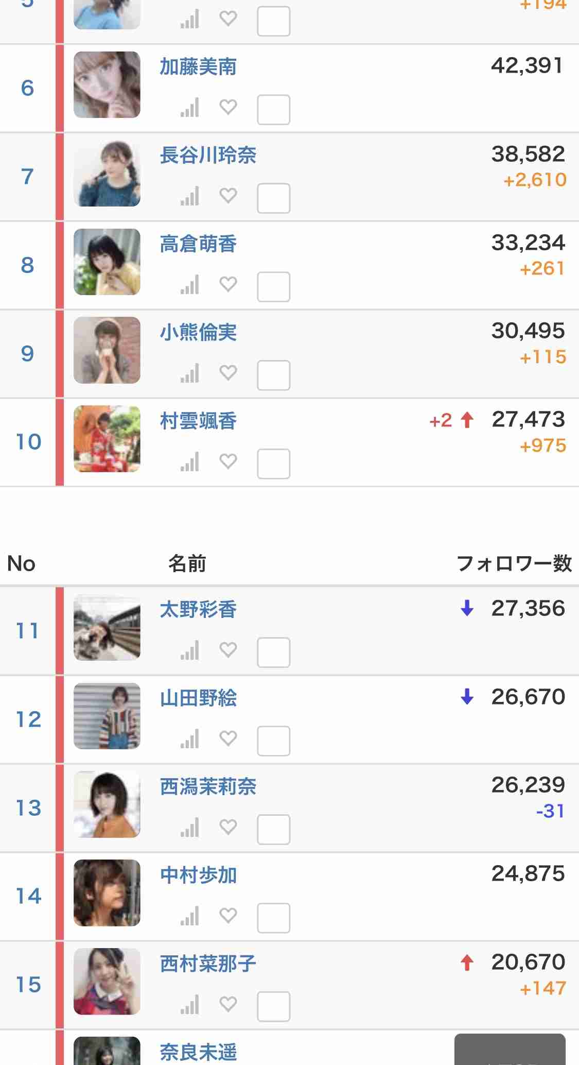
Task: Favorite 西村菜那子 with the heart icon
Action: point(228,1004)
